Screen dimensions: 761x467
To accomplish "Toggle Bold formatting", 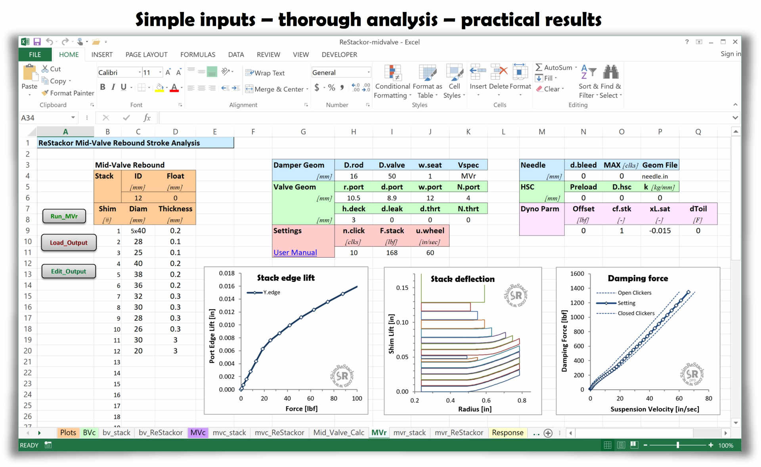I will pos(103,87).
